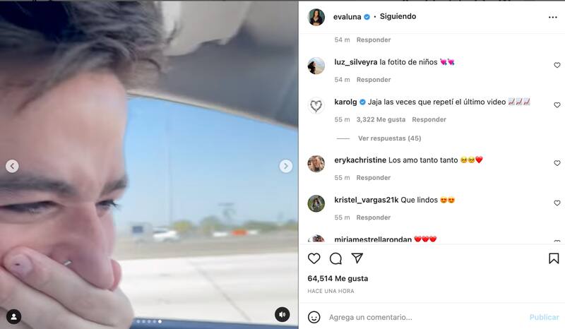Expand Ver respuestas (45) replies
This screenshot has height=329, width=565.
tap(390, 138)
